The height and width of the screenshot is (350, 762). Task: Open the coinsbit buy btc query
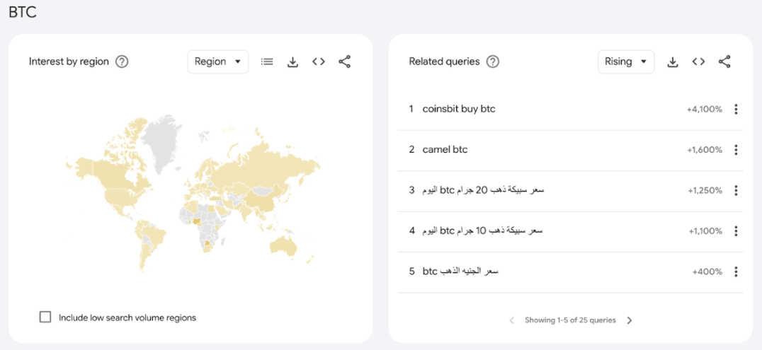click(458, 109)
